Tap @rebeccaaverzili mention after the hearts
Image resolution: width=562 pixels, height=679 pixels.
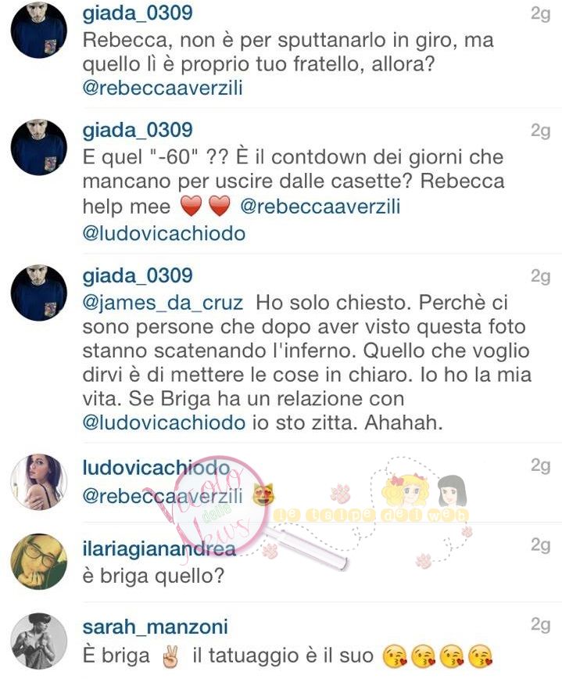[320, 207]
